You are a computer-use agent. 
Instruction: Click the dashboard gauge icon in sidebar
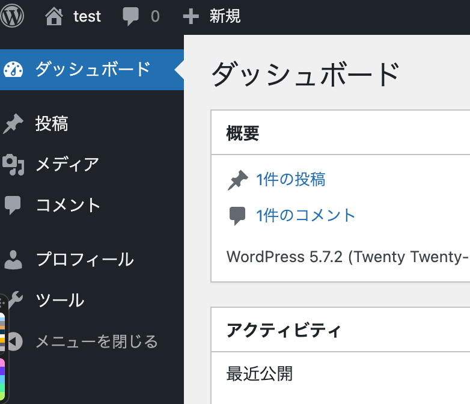click(x=13, y=70)
